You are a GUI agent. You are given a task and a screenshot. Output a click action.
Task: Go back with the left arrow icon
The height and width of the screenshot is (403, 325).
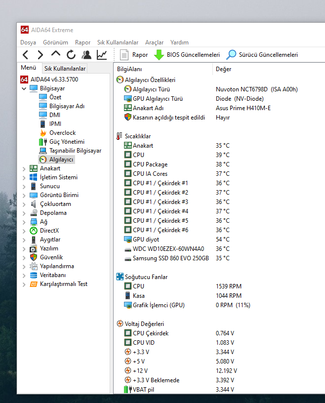click(x=25, y=55)
